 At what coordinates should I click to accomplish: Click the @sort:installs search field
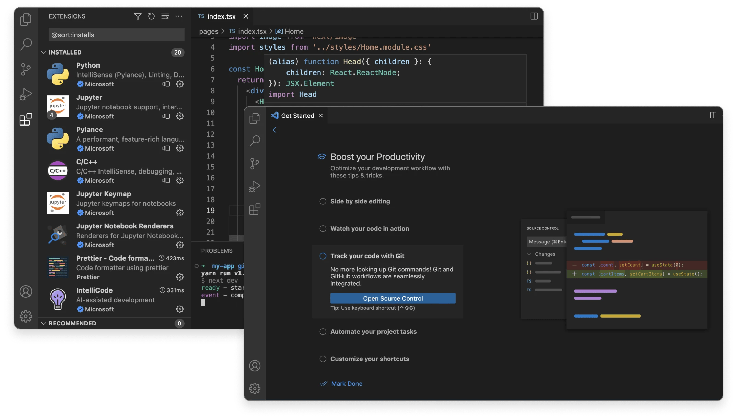click(116, 35)
